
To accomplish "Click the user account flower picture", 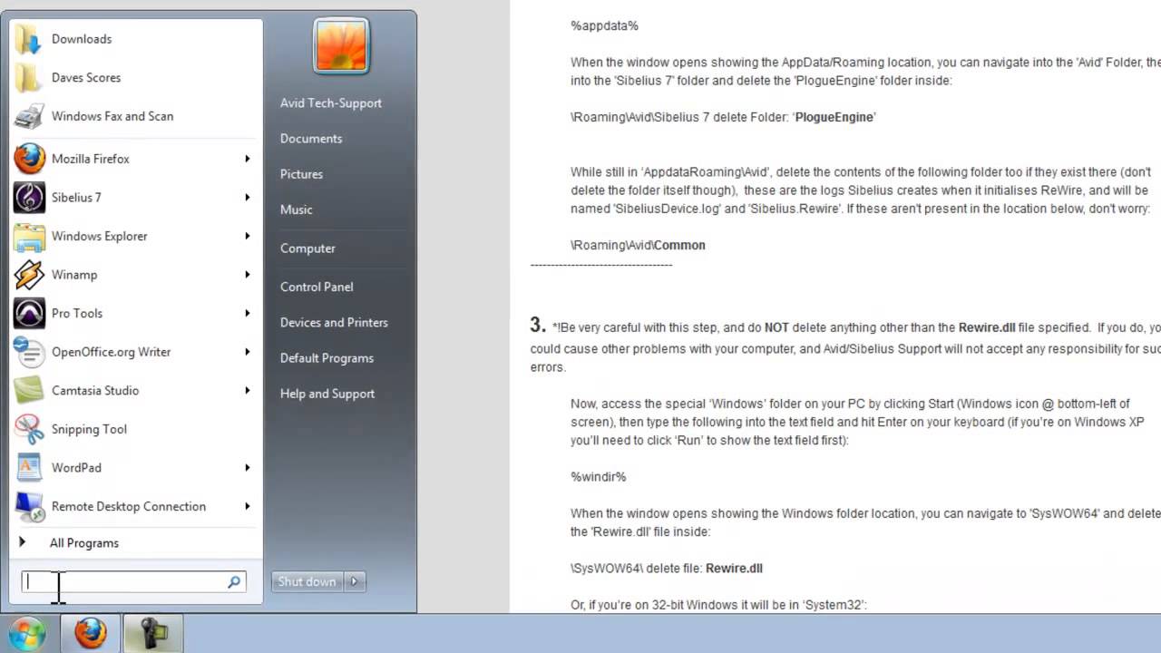I will click(x=340, y=44).
